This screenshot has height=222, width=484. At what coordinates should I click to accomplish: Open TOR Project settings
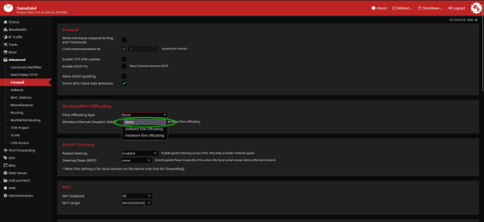coord(20,128)
